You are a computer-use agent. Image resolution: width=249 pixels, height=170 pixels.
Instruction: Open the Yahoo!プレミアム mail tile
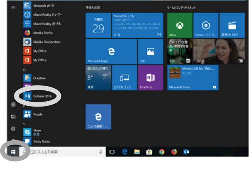coord(137,25)
